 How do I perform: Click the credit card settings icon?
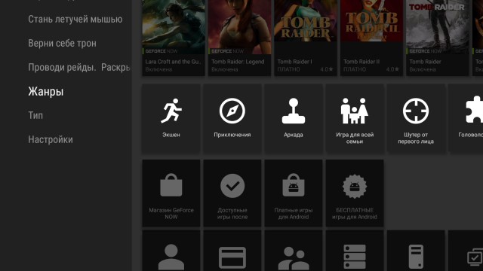pos(232,257)
